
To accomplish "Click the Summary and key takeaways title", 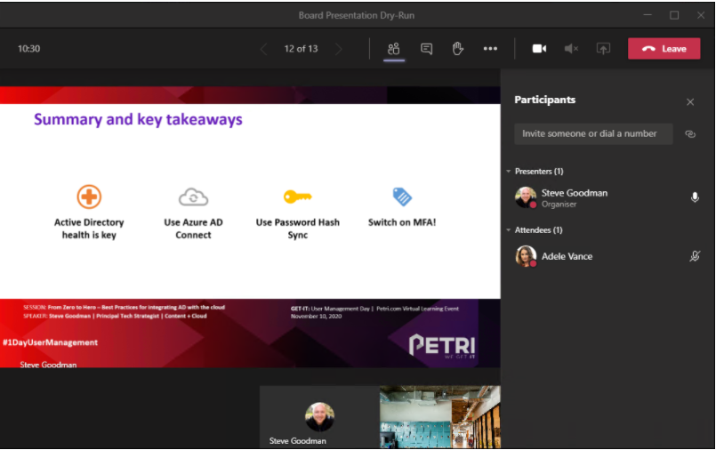I will click(x=138, y=119).
